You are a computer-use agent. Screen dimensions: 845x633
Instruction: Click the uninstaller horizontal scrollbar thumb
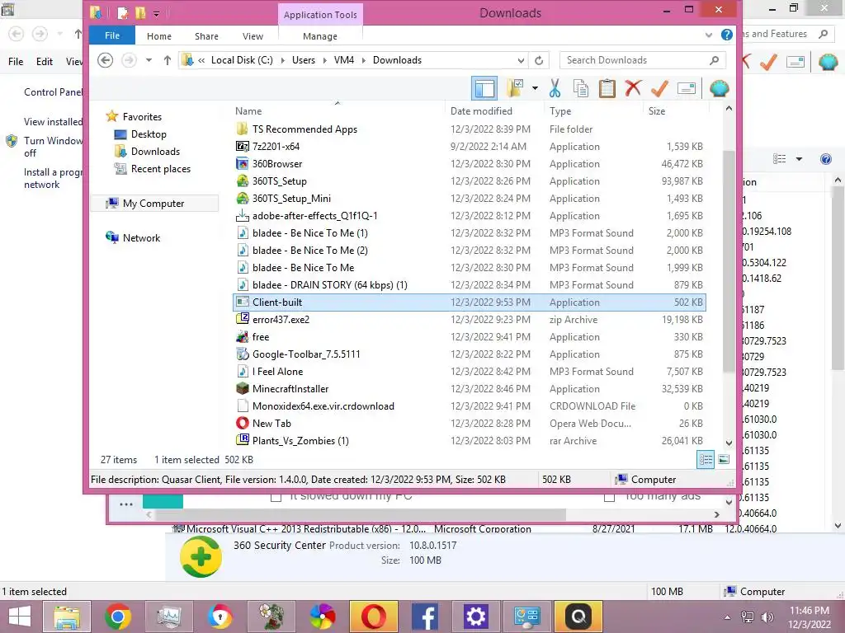[x=361, y=514]
